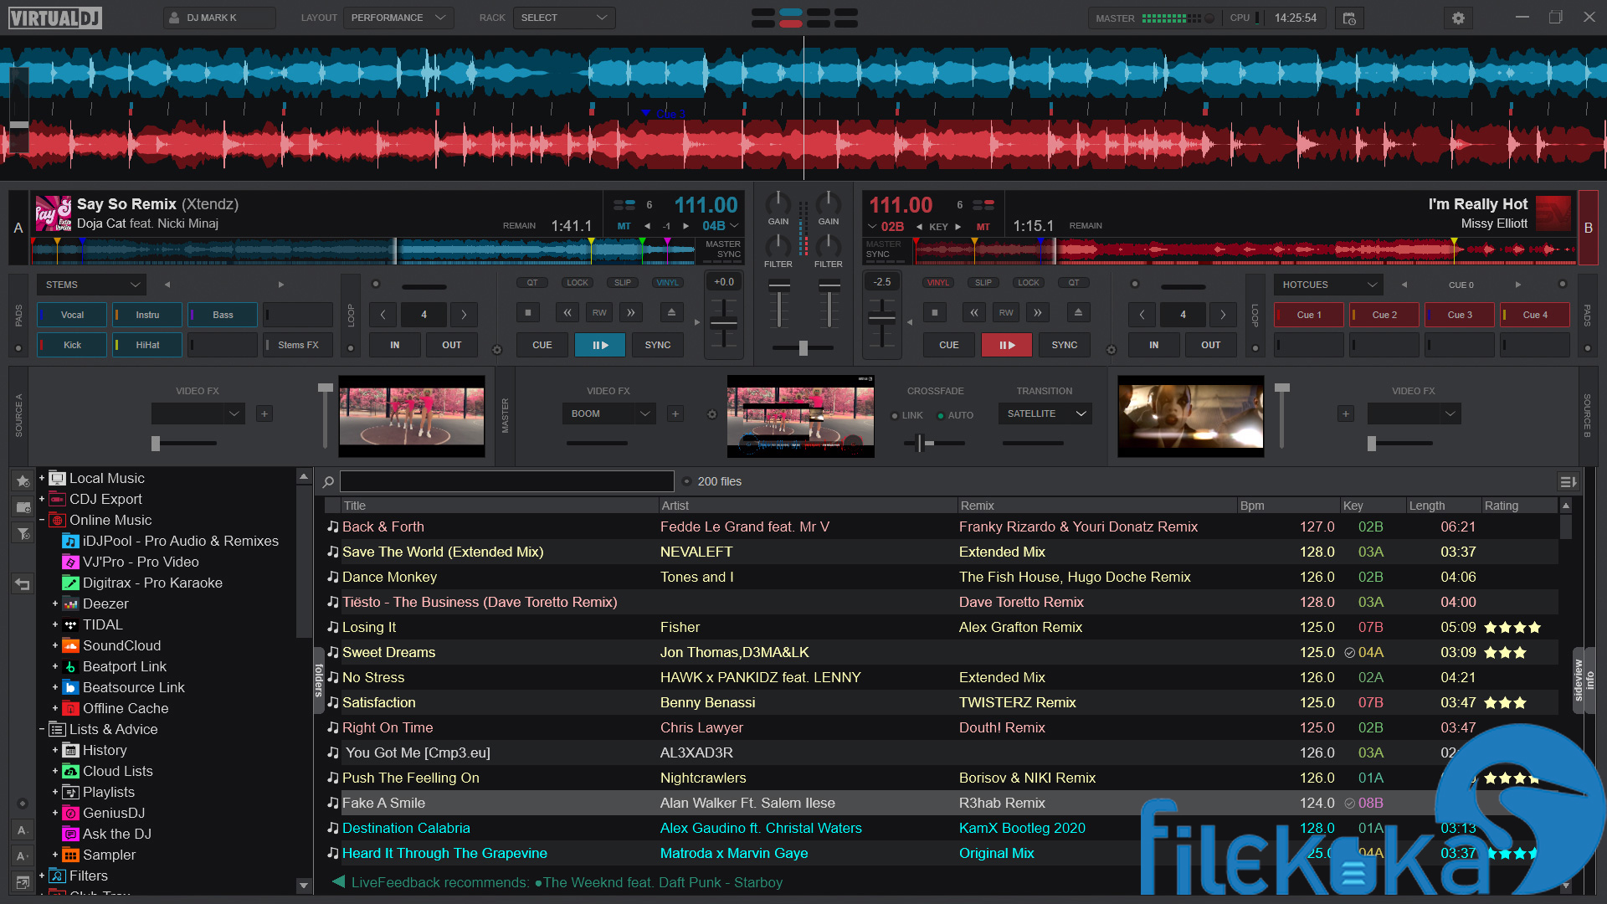Trigger the Vocal stem pad

pos(72,315)
